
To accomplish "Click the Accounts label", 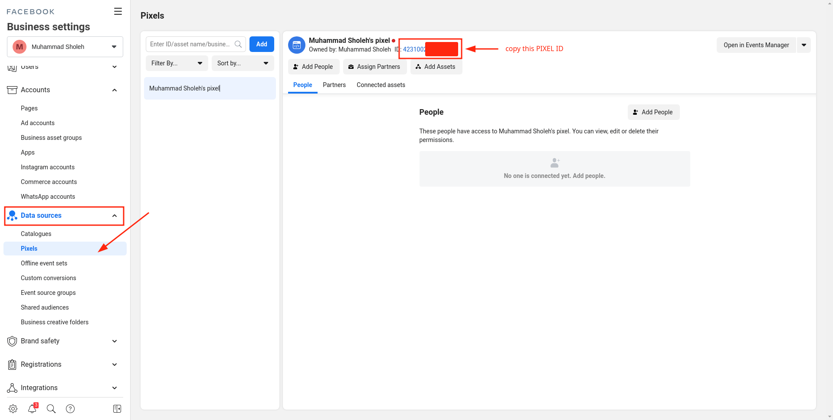I will [x=36, y=90].
